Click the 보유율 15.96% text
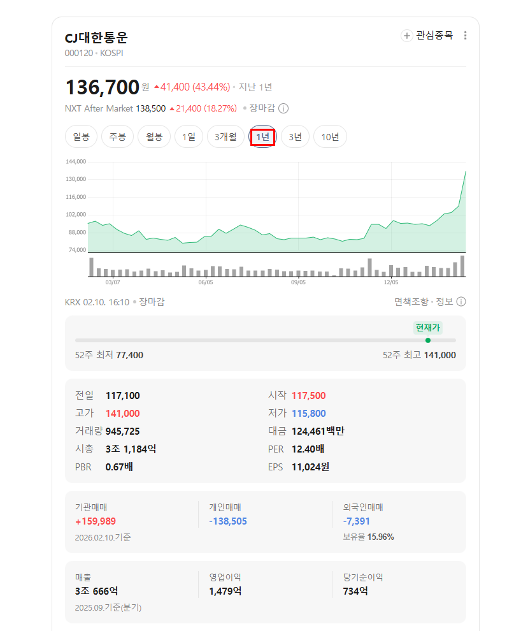514x631 pixels. [x=368, y=537]
